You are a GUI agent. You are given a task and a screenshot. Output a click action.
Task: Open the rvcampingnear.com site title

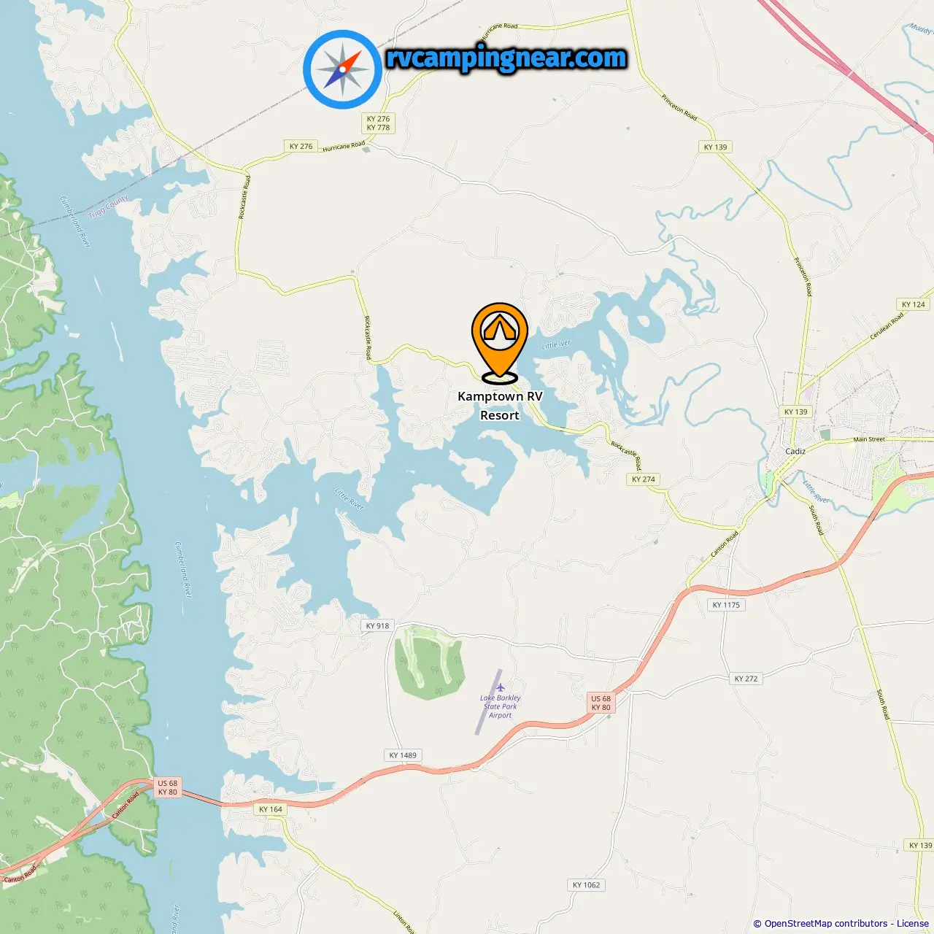coord(506,57)
